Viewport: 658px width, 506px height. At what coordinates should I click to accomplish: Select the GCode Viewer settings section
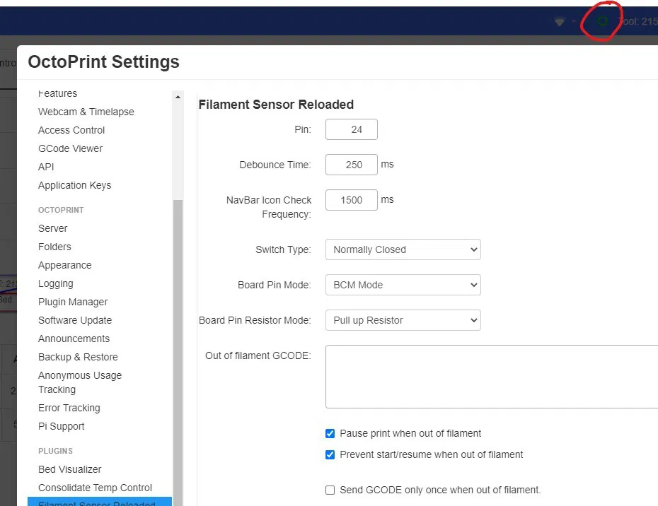click(x=70, y=148)
